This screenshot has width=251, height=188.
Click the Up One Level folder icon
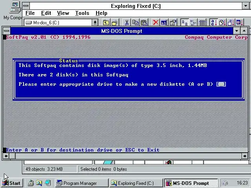(106, 23)
